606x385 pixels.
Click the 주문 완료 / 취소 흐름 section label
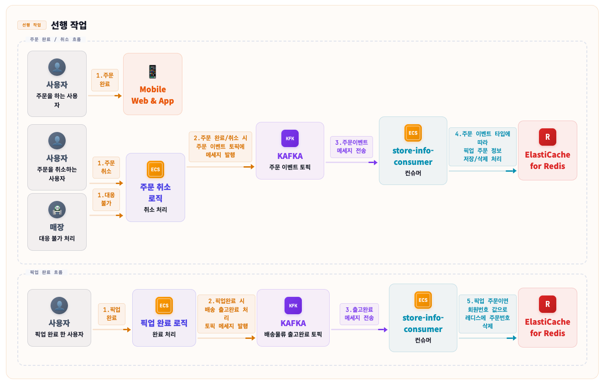click(58, 40)
